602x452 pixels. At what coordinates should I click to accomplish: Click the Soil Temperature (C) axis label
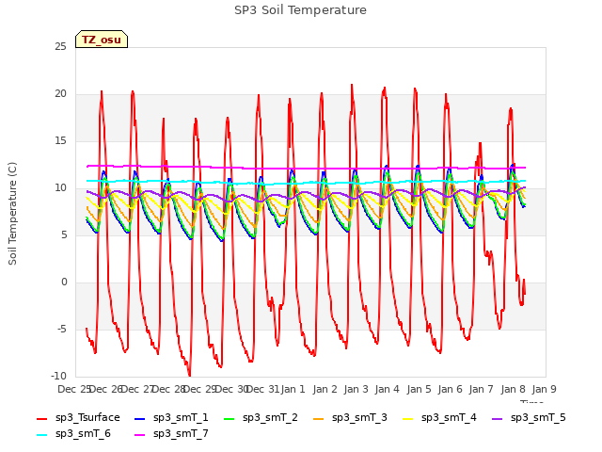(x=12, y=214)
